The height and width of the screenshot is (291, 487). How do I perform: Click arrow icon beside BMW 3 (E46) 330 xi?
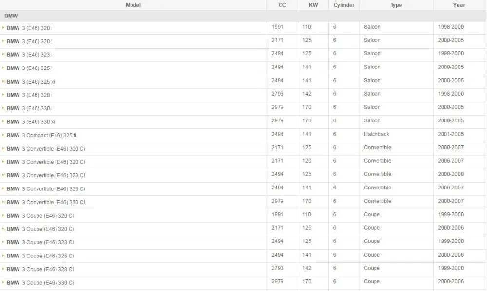point(3,121)
